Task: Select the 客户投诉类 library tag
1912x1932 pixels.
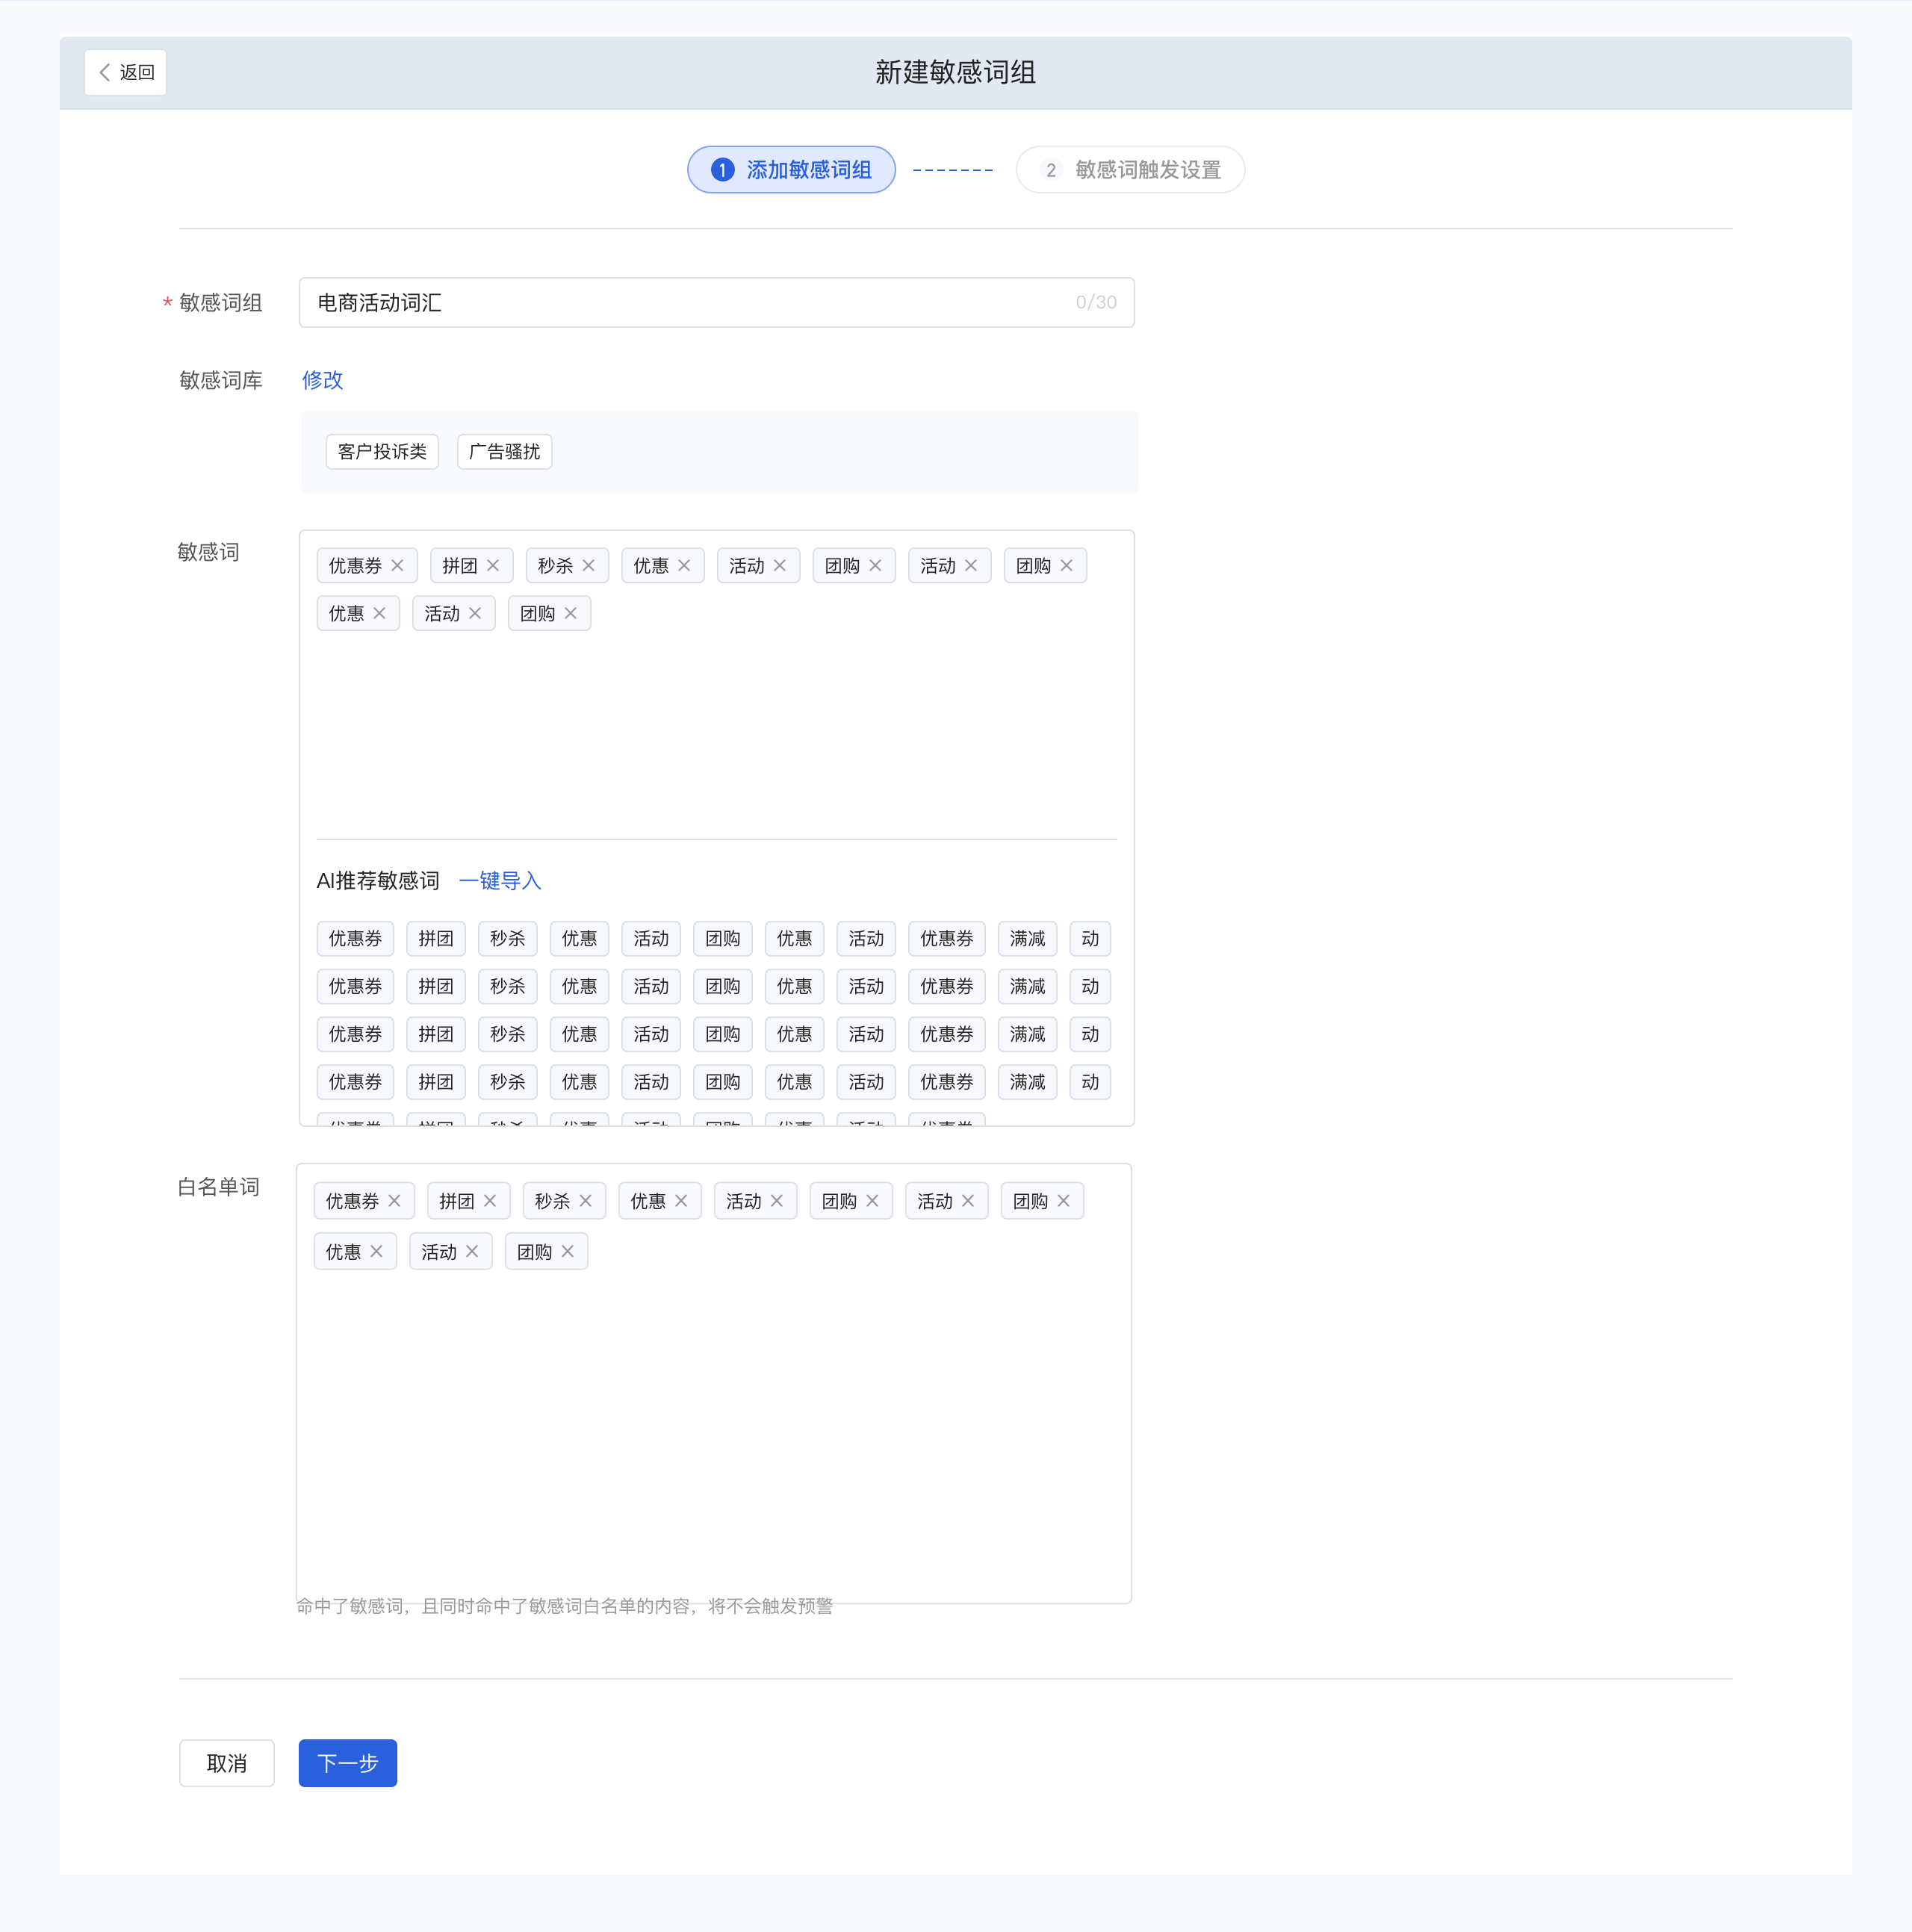Action: 382,452
